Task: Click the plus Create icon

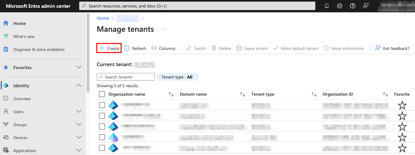Action: [102, 48]
